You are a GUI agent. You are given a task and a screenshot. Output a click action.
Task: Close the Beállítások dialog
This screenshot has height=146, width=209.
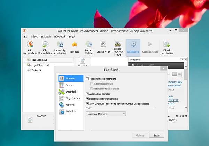pyautogui.click(x=163, y=68)
